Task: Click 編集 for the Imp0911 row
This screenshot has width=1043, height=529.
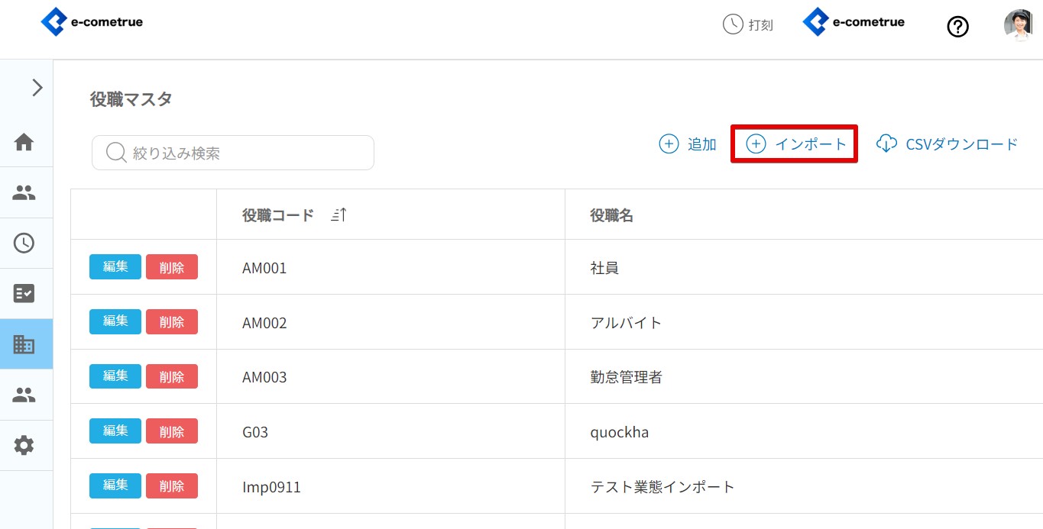Action: click(x=115, y=485)
